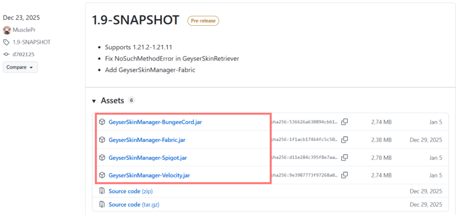This screenshot has width=456, height=215.
Task: Click the commit icon next to d702125
Action: (6, 54)
